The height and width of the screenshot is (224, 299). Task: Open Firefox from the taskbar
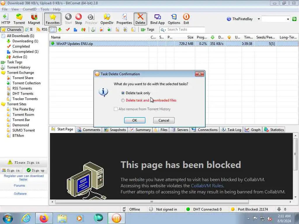(44, 218)
